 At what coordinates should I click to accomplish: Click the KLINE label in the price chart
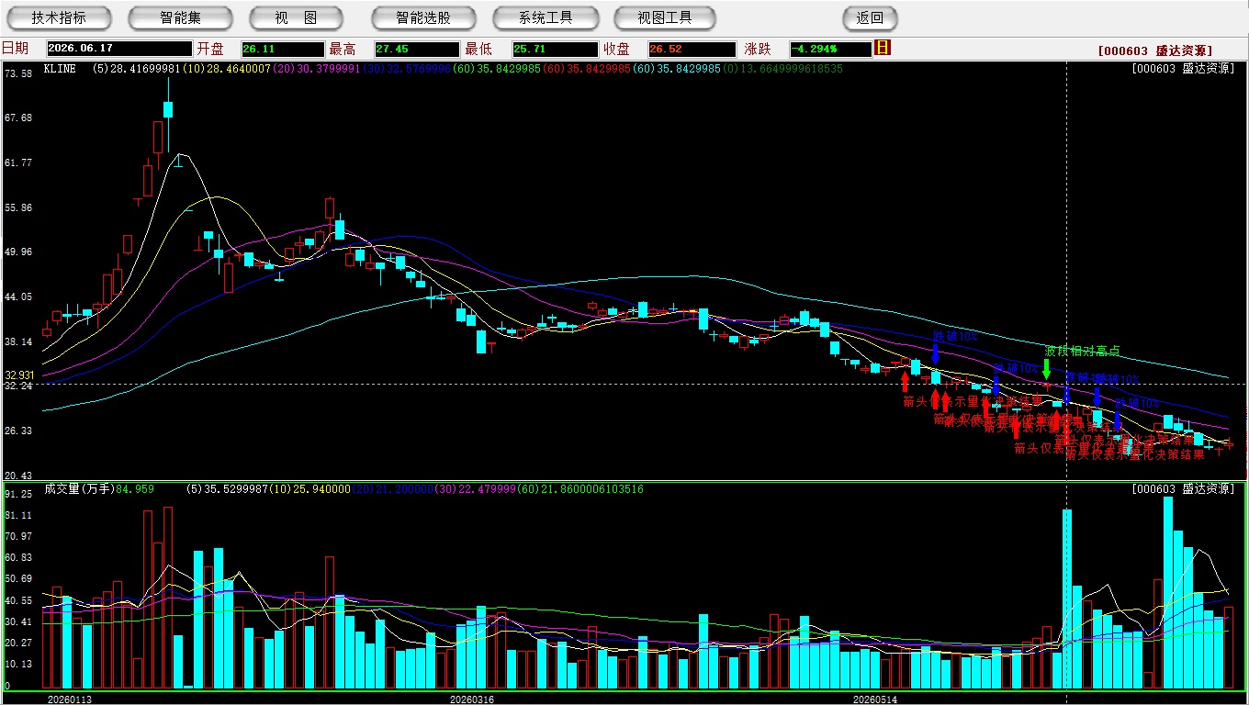pos(60,68)
